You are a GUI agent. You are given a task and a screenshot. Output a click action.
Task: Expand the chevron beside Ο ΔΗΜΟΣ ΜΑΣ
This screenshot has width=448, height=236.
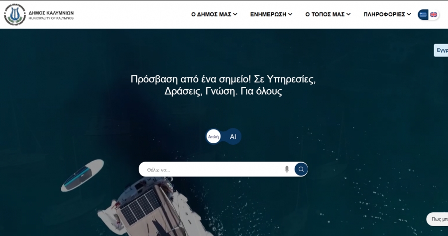pos(235,14)
